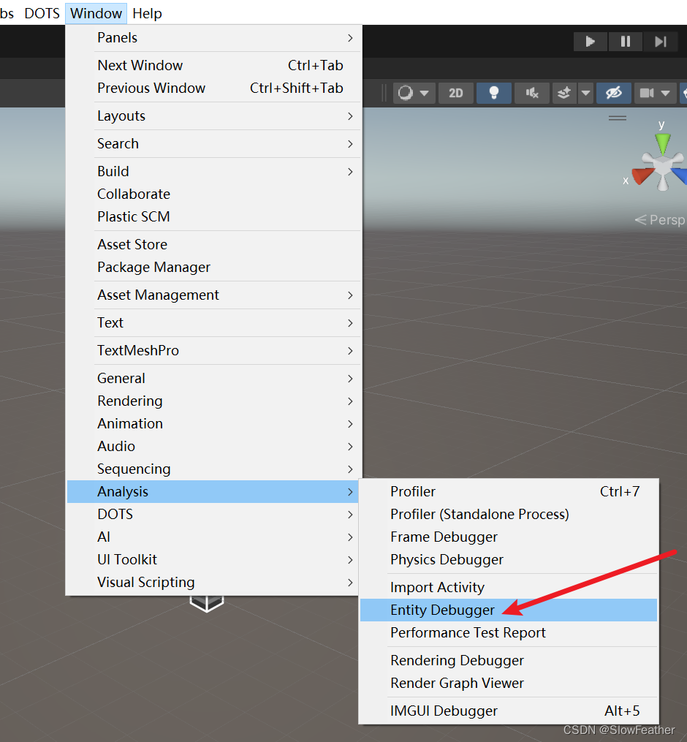Screen dimensions: 687x742
Task: Close the Window menu from the menu bar
Action: (96, 13)
